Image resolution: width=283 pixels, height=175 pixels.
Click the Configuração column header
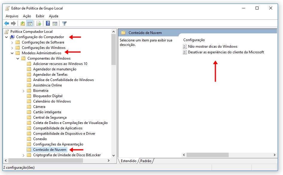(194, 40)
